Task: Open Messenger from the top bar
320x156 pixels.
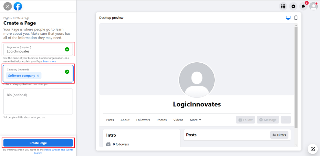Action: [x=293, y=6]
